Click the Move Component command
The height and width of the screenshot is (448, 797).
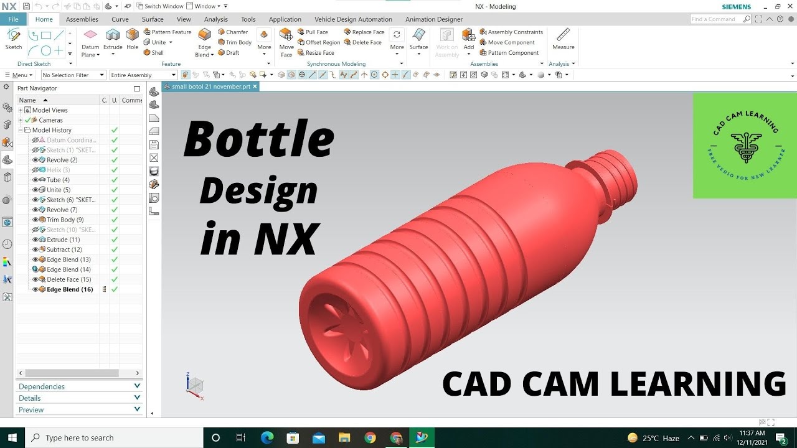(x=507, y=42)
